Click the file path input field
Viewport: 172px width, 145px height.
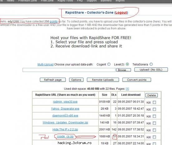coord(69,70)
